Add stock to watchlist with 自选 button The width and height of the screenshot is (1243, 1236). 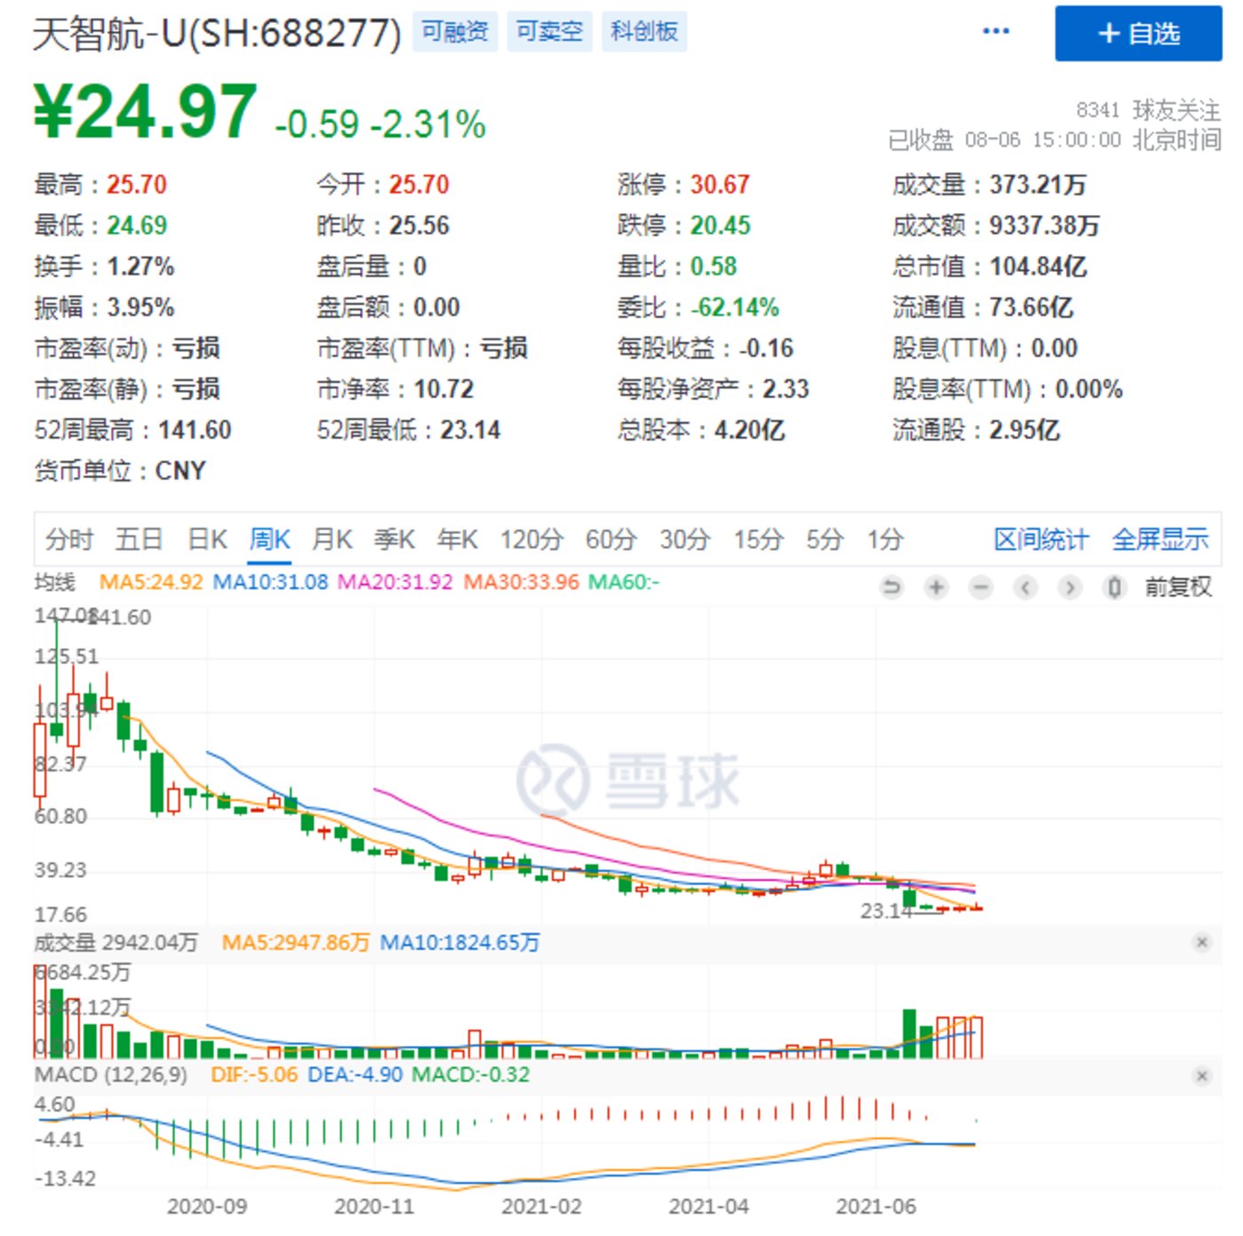click(1137, 34)
